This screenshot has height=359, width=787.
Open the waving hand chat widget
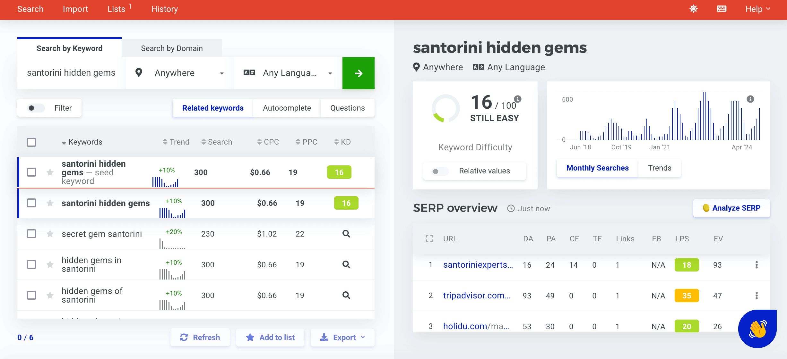click(x=757, y=329)
